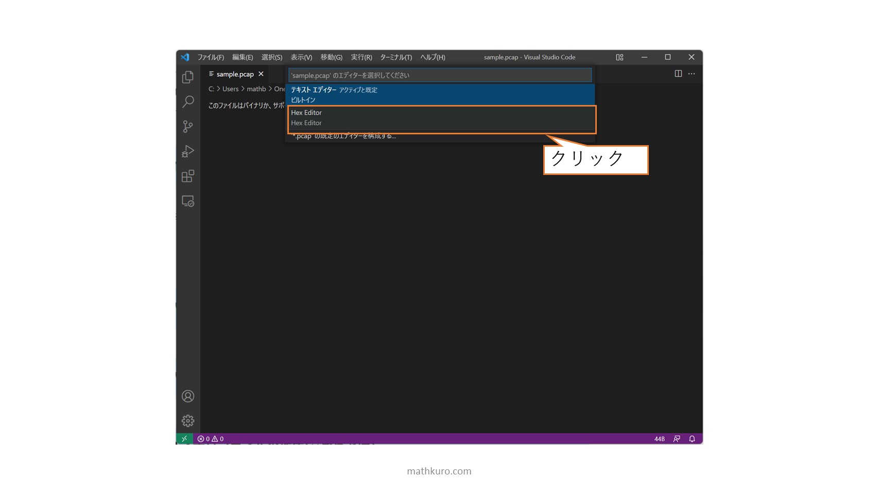Open the Search view icon
The height and width of the screenshot is (494, 879).
point(188,102)
